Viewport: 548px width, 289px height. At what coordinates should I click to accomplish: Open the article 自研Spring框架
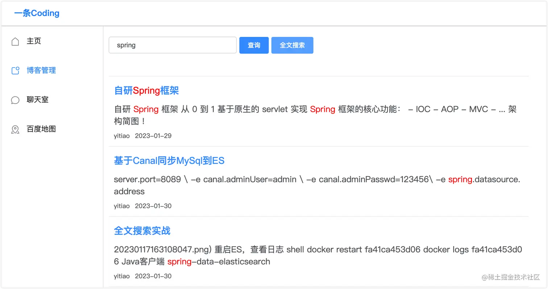(146, 90)
